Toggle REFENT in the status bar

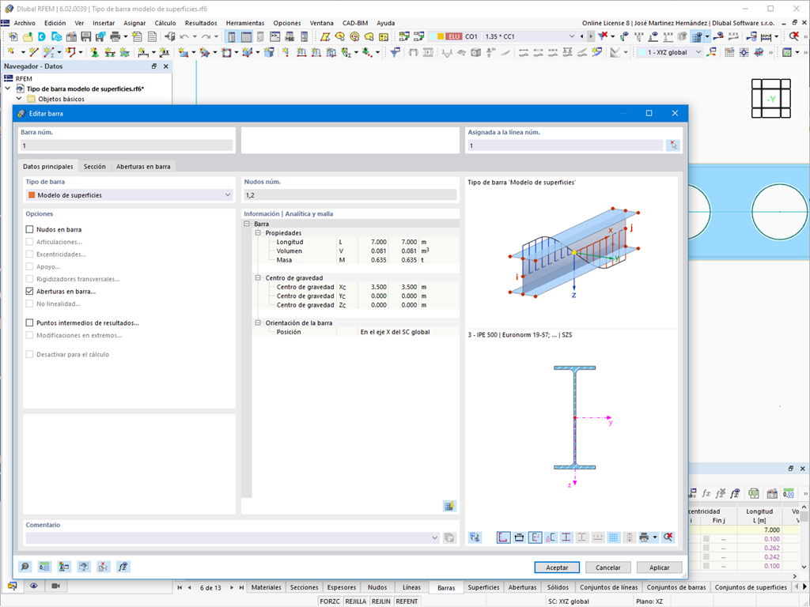(x=407, y=601)
